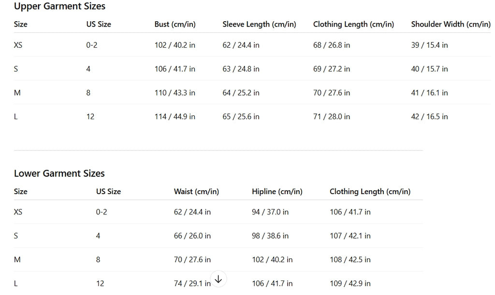Click the upper garment US Size header
495x295 pixels.
tap(99, 24)
